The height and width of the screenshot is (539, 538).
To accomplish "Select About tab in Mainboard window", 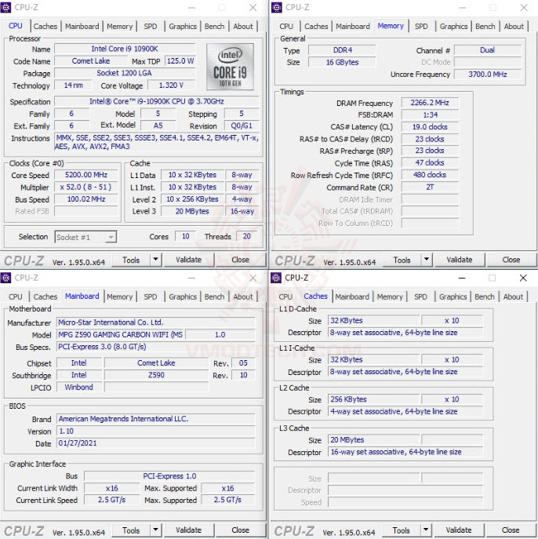I will click(243, 297).
